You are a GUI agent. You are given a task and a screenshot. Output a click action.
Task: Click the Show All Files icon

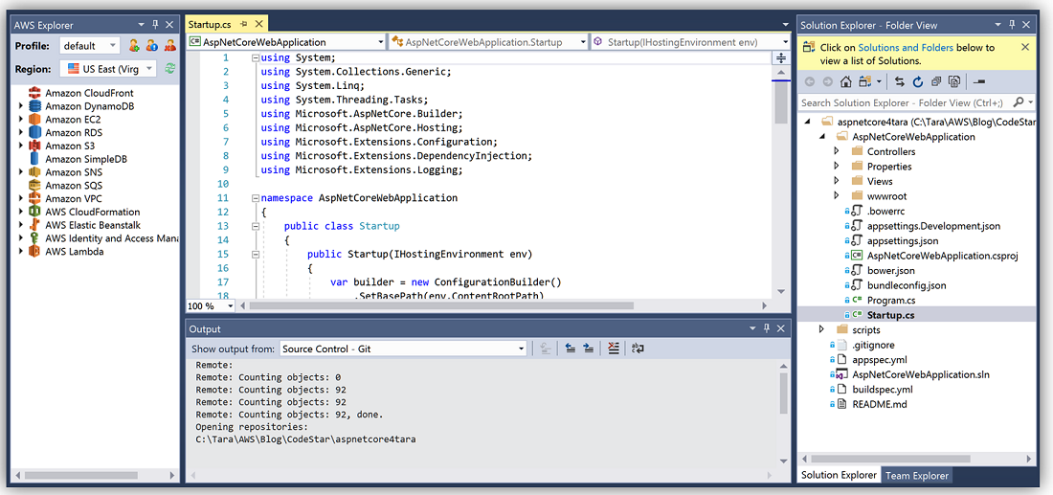click(953, 82)
